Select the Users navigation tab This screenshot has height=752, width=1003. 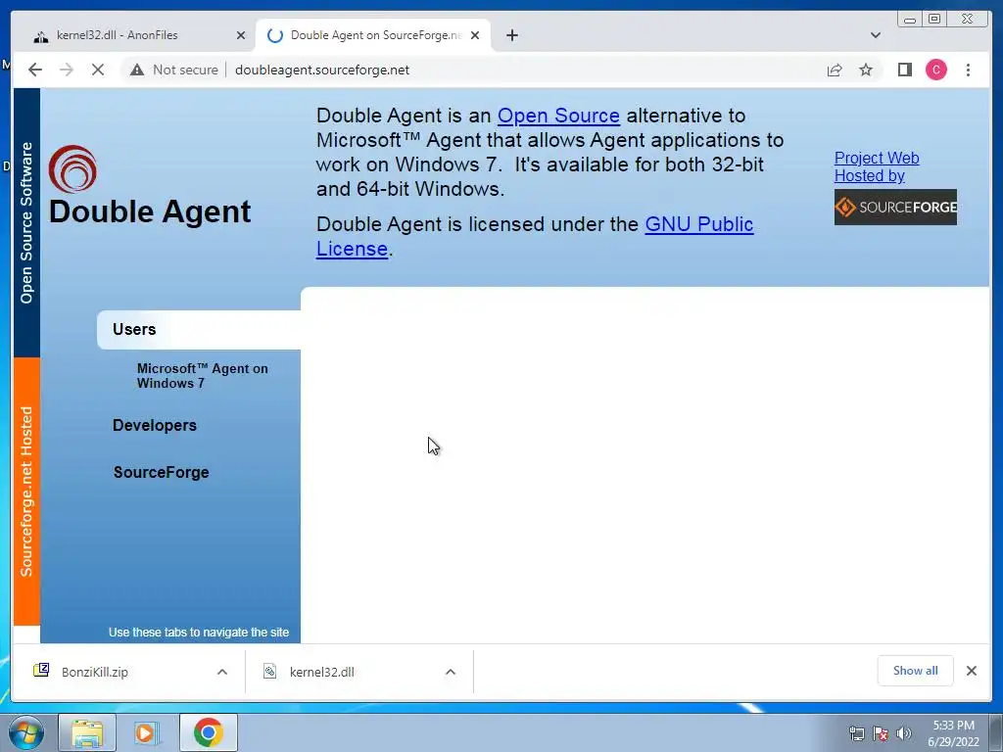pos(198,329)
